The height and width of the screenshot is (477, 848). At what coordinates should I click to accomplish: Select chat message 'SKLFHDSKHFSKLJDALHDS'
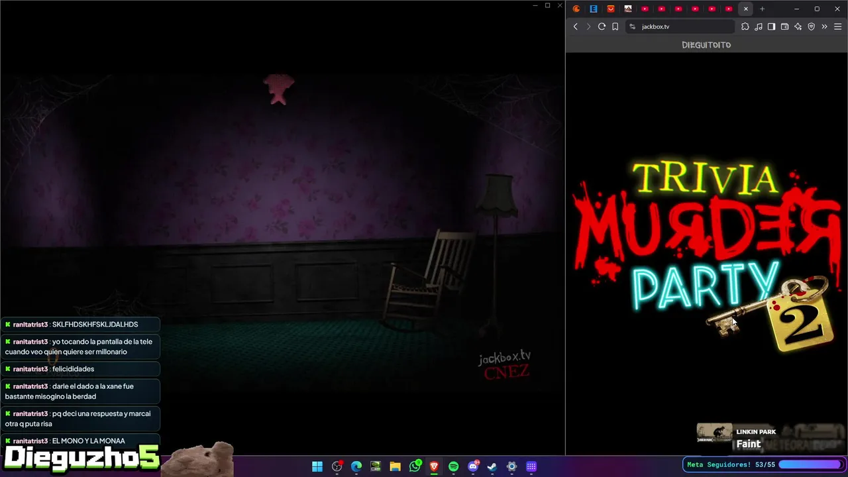coord(80,325)
